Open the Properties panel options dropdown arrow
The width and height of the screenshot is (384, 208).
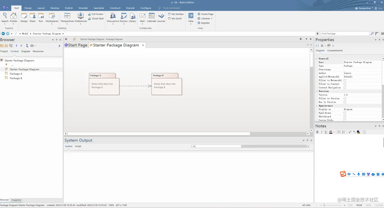376,40
